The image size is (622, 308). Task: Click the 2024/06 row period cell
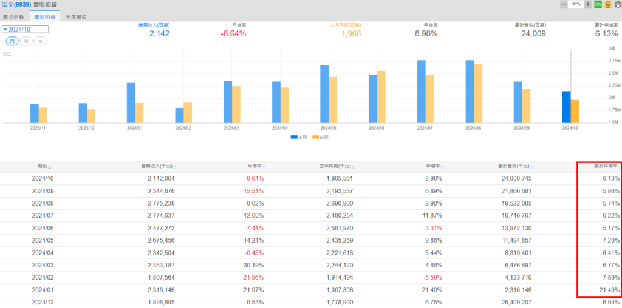pyautogui.click(x=42, y=228)
